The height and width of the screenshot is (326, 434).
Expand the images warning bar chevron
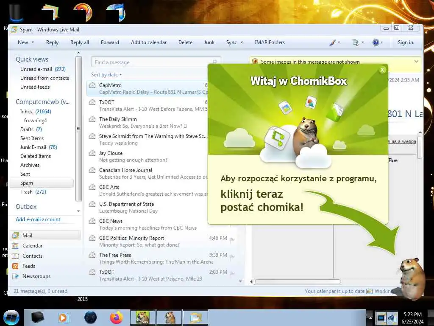[416, 62]
